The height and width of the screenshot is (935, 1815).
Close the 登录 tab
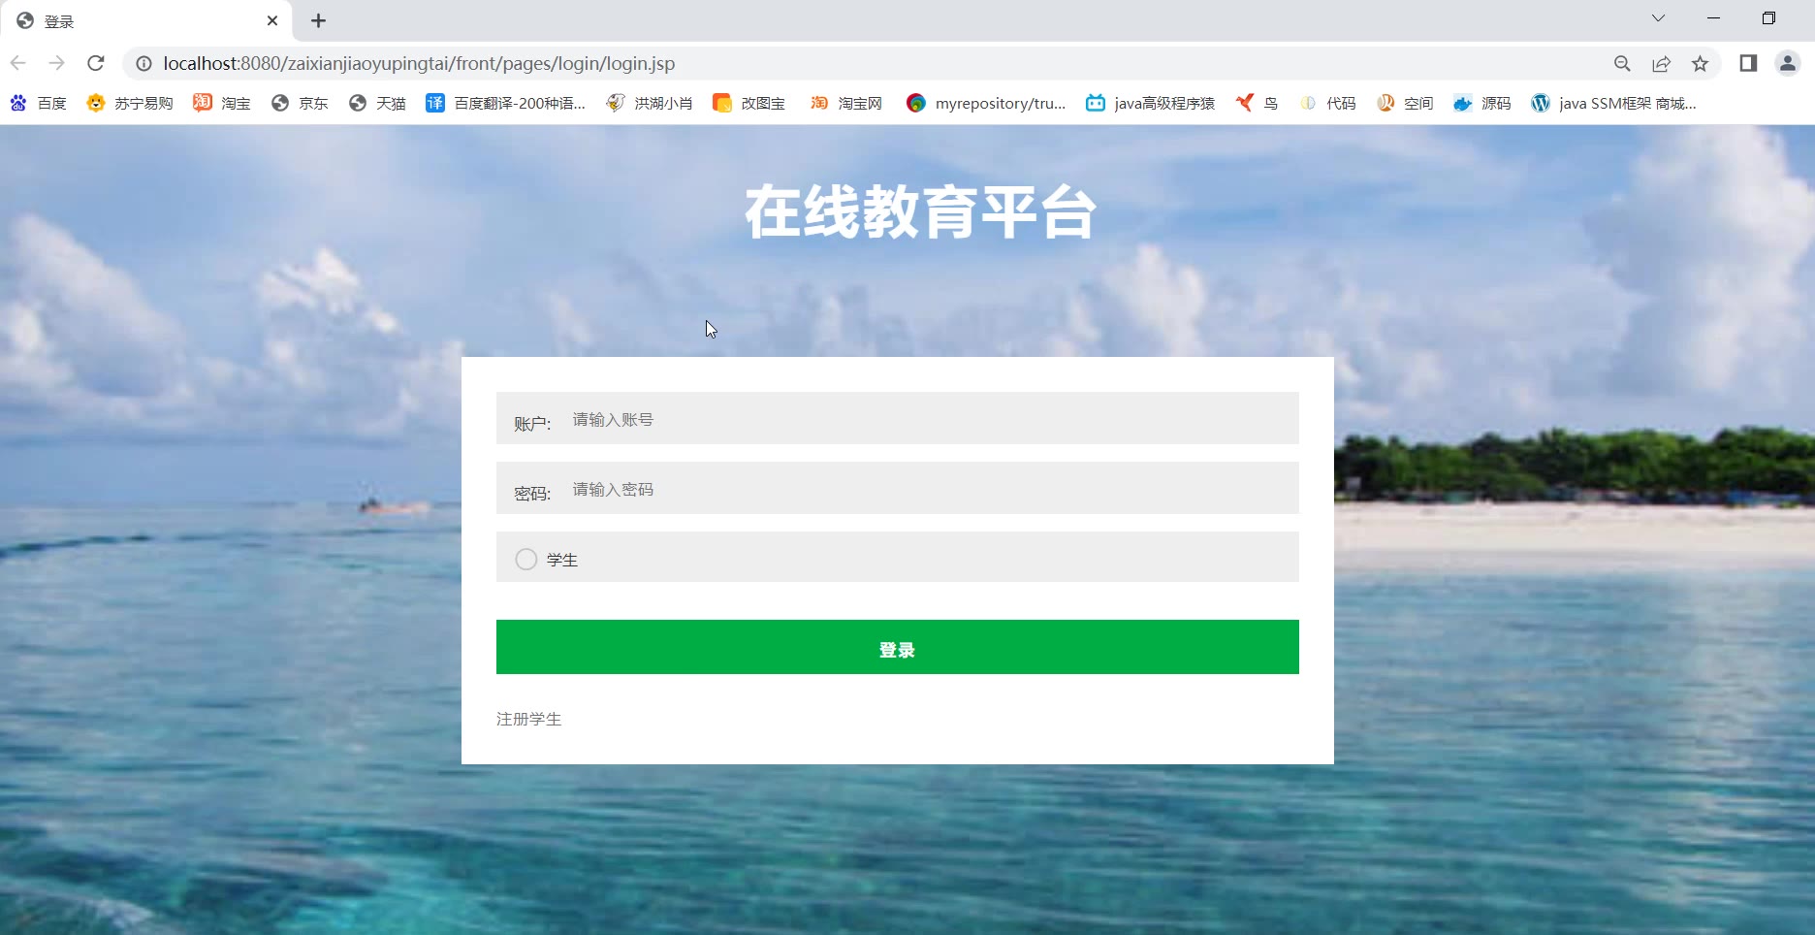point(272,20)
